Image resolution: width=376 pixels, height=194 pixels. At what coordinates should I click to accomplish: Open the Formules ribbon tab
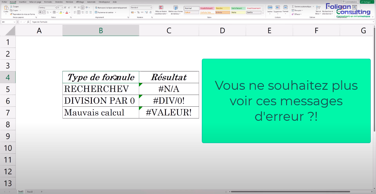click(48, 2)
